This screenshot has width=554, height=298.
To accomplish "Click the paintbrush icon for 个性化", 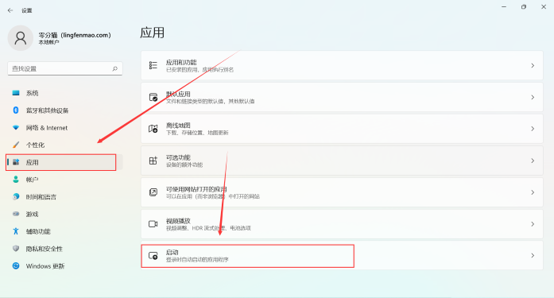I will pyautogui.click(x=16, y=145).
